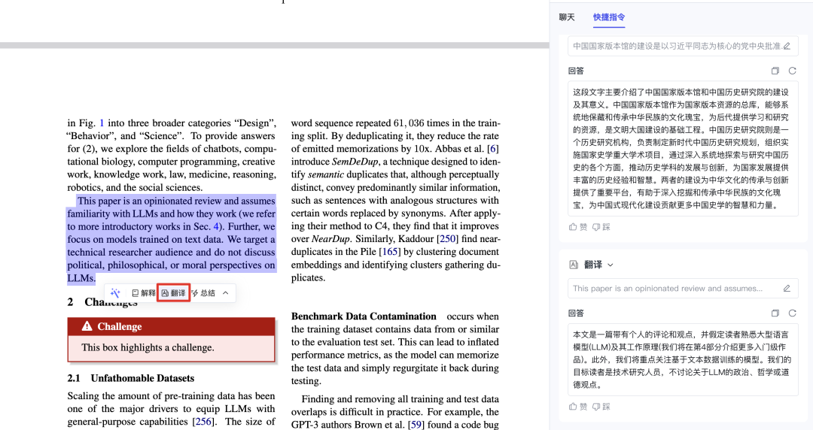Dislike the translation answer with 踩
This screenshot has width=813, height=430.
601,407
